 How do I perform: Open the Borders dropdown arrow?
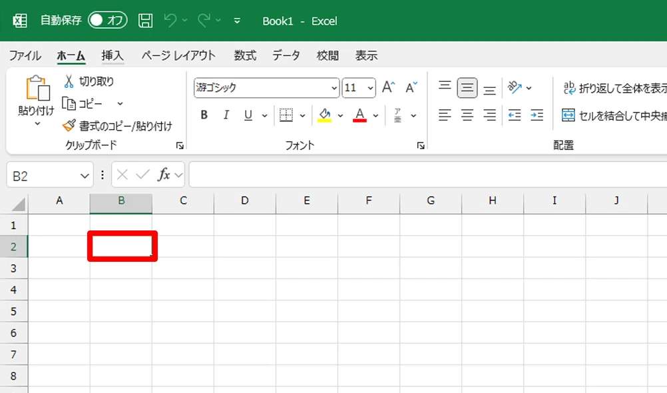pos(302,115)
